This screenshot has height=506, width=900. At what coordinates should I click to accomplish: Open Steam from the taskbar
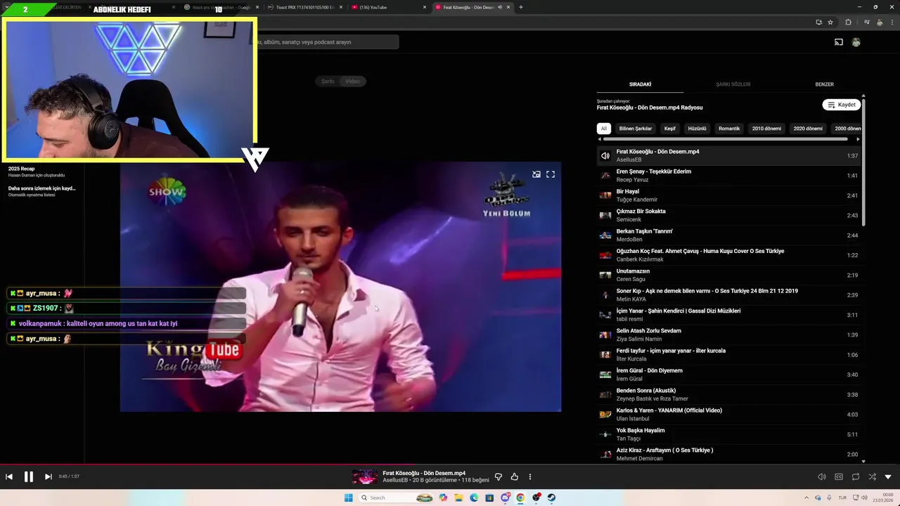coord(551,498)
